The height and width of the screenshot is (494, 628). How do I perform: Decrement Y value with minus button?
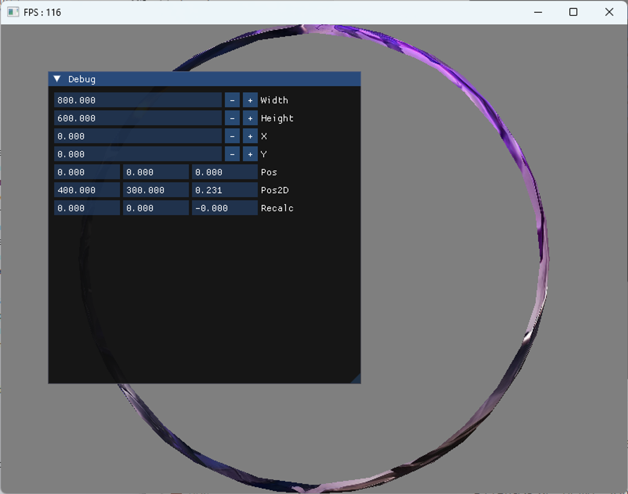(x=232, y=154)
